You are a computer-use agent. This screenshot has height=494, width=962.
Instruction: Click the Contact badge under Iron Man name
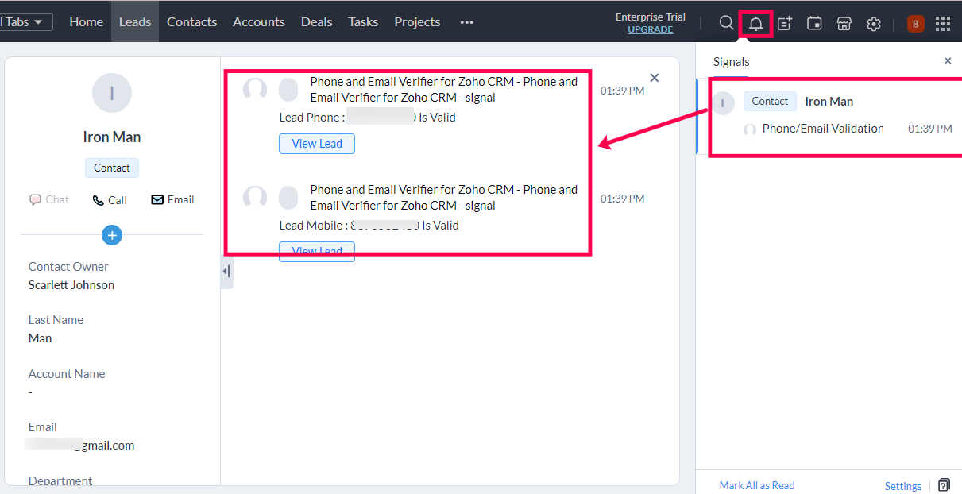[x=112, y=168]
